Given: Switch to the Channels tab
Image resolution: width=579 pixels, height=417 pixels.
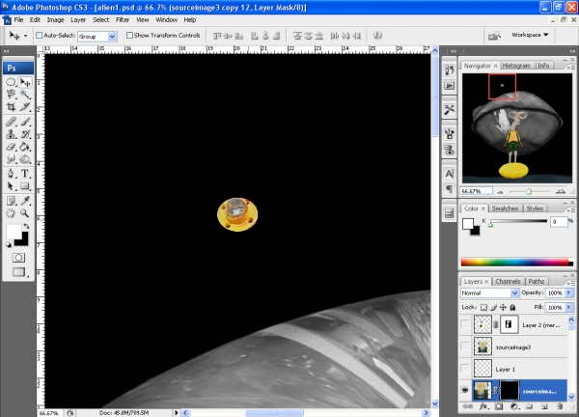Looking at the screenshot, I should point(508,282).
